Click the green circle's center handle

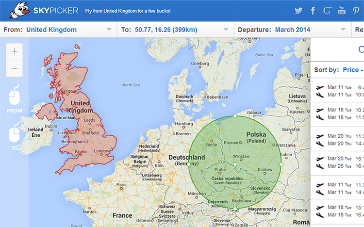[235, 164]
